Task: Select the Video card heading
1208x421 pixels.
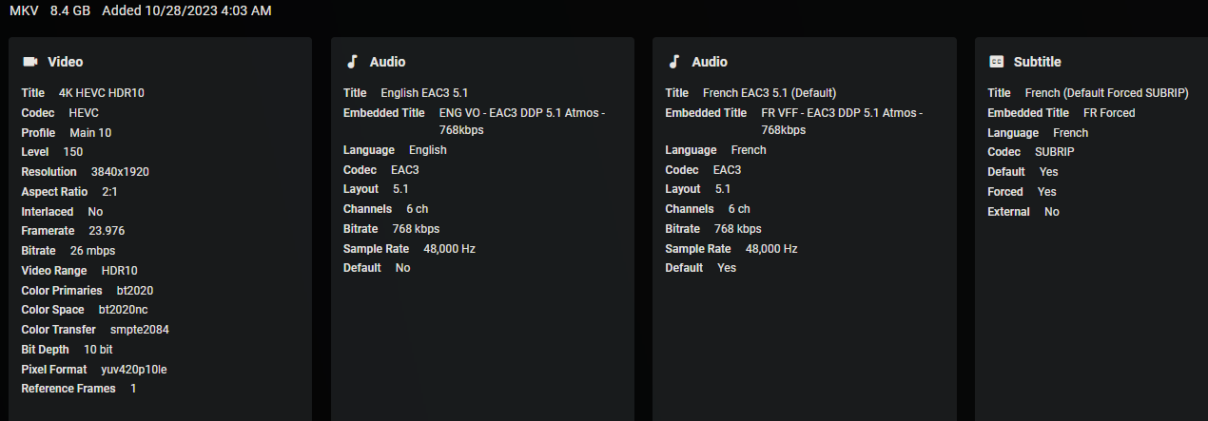Action: pos(65,62)
